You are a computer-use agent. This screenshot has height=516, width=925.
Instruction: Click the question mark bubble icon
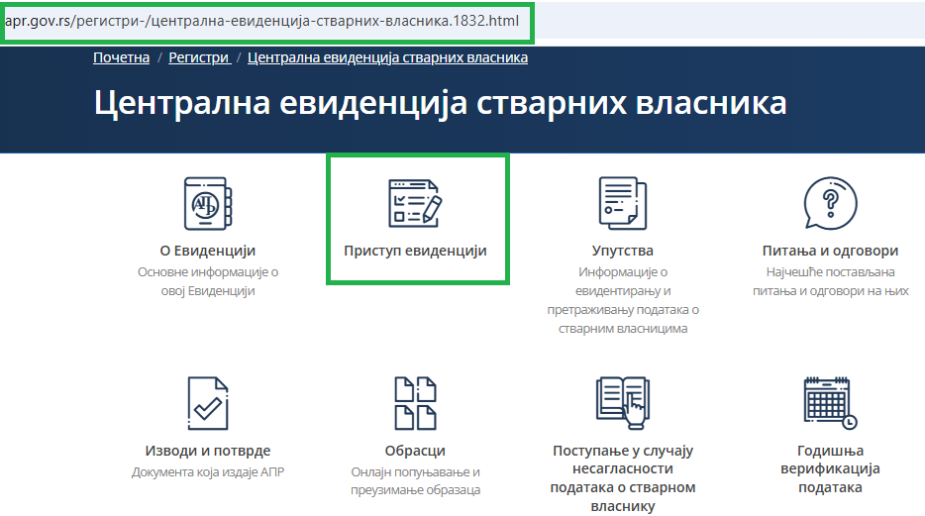(831, 203)
